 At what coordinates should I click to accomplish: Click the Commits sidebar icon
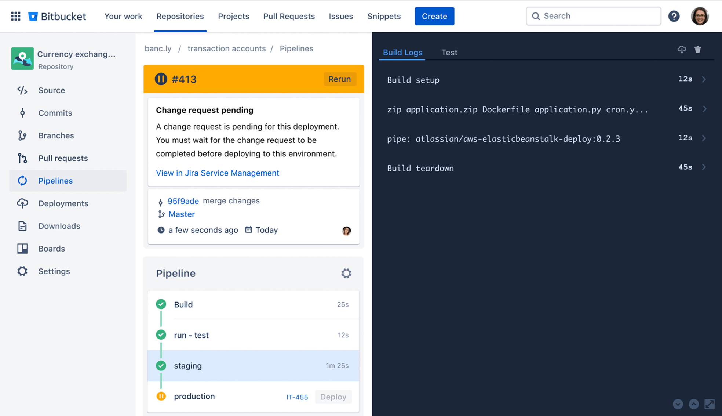22,112
